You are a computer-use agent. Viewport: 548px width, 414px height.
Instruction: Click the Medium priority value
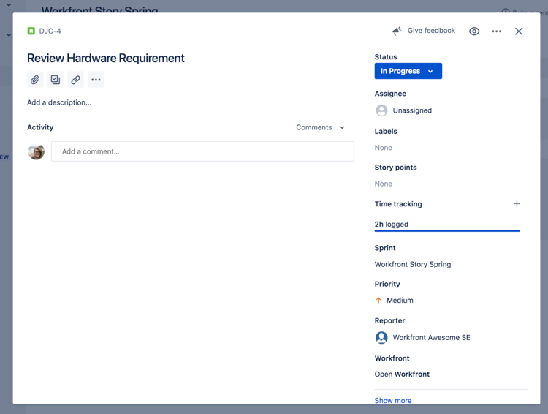pyautogui.click(x=400, y=301)
